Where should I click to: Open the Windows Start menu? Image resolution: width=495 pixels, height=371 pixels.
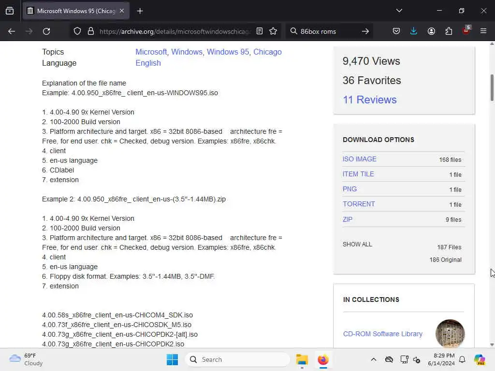tap(173, 359)
